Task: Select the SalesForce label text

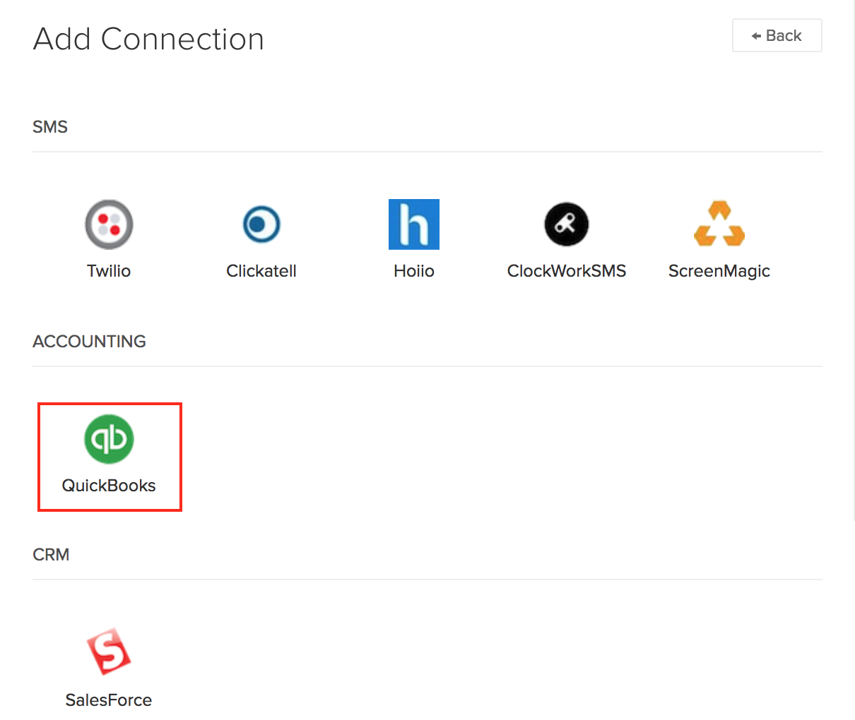Action: [x=108, y=700]
